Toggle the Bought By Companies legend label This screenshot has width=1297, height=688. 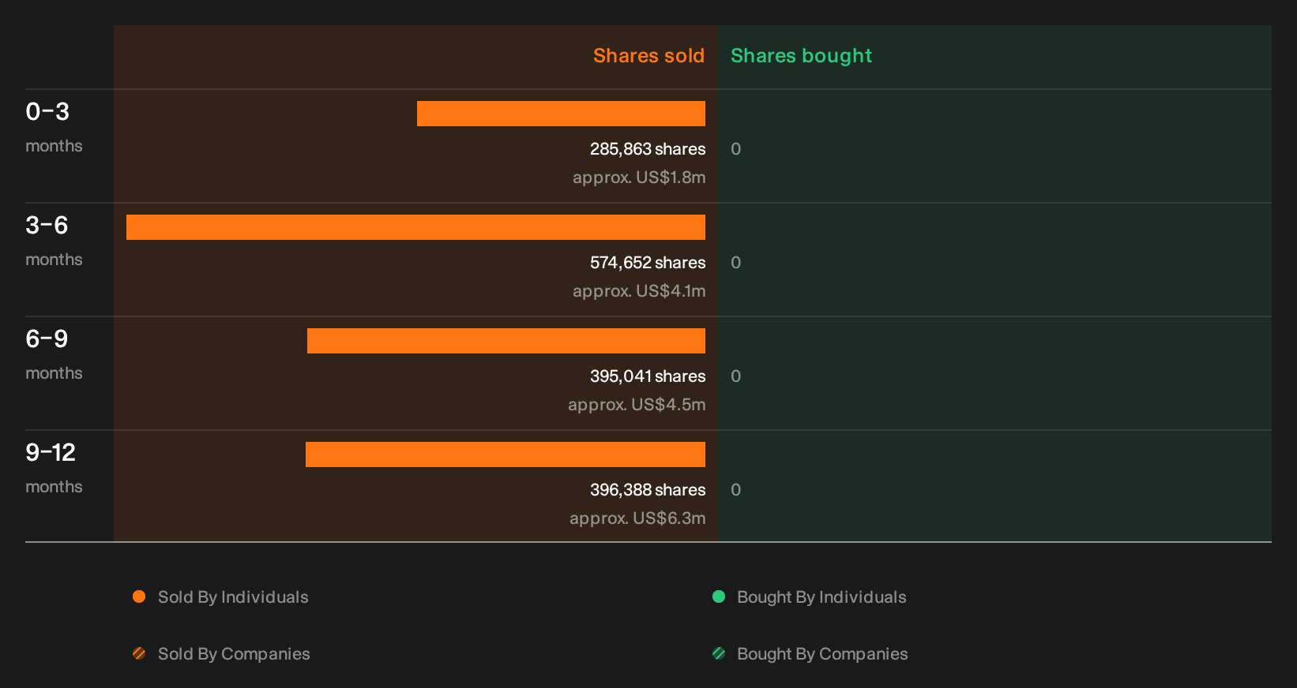(x=822, y=654)
